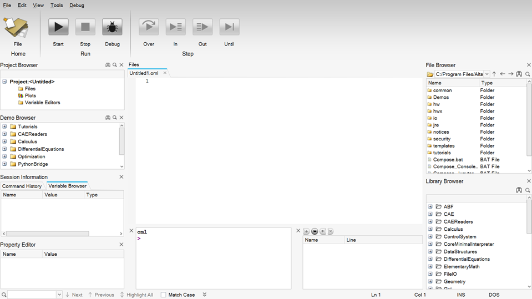Image resolution: width=532 pixels, height=299 pixels.
Task: Click the Step Out icon
Action: point(202,27)
